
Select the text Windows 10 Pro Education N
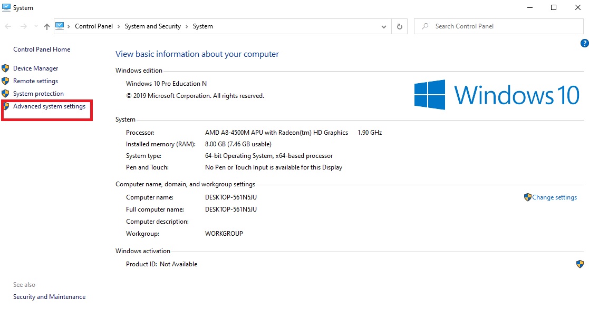167,84
